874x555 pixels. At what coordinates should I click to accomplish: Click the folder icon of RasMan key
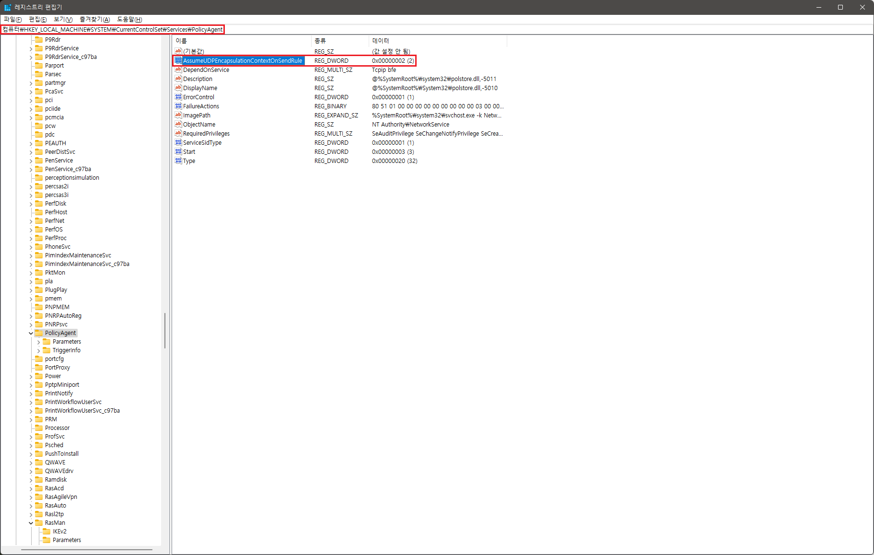click(39, 522)
